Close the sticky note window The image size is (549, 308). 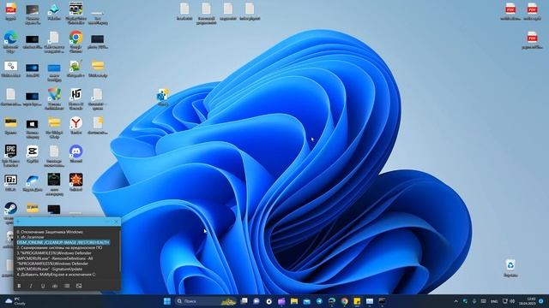(116, 222)
